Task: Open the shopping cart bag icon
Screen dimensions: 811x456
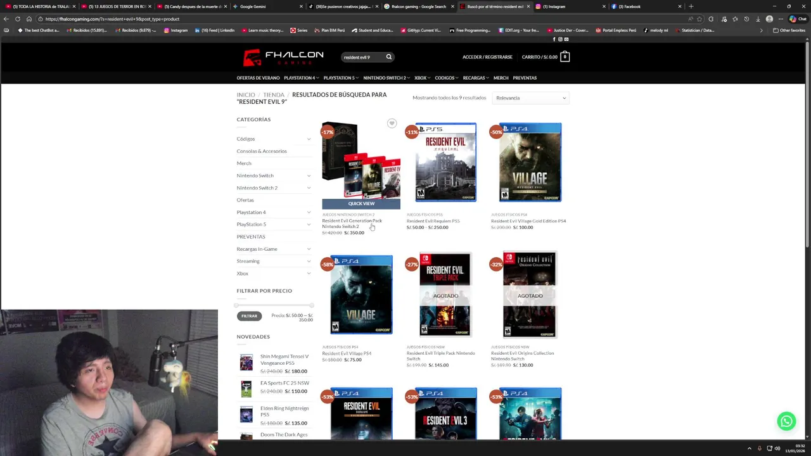Action: pos(565,57)
